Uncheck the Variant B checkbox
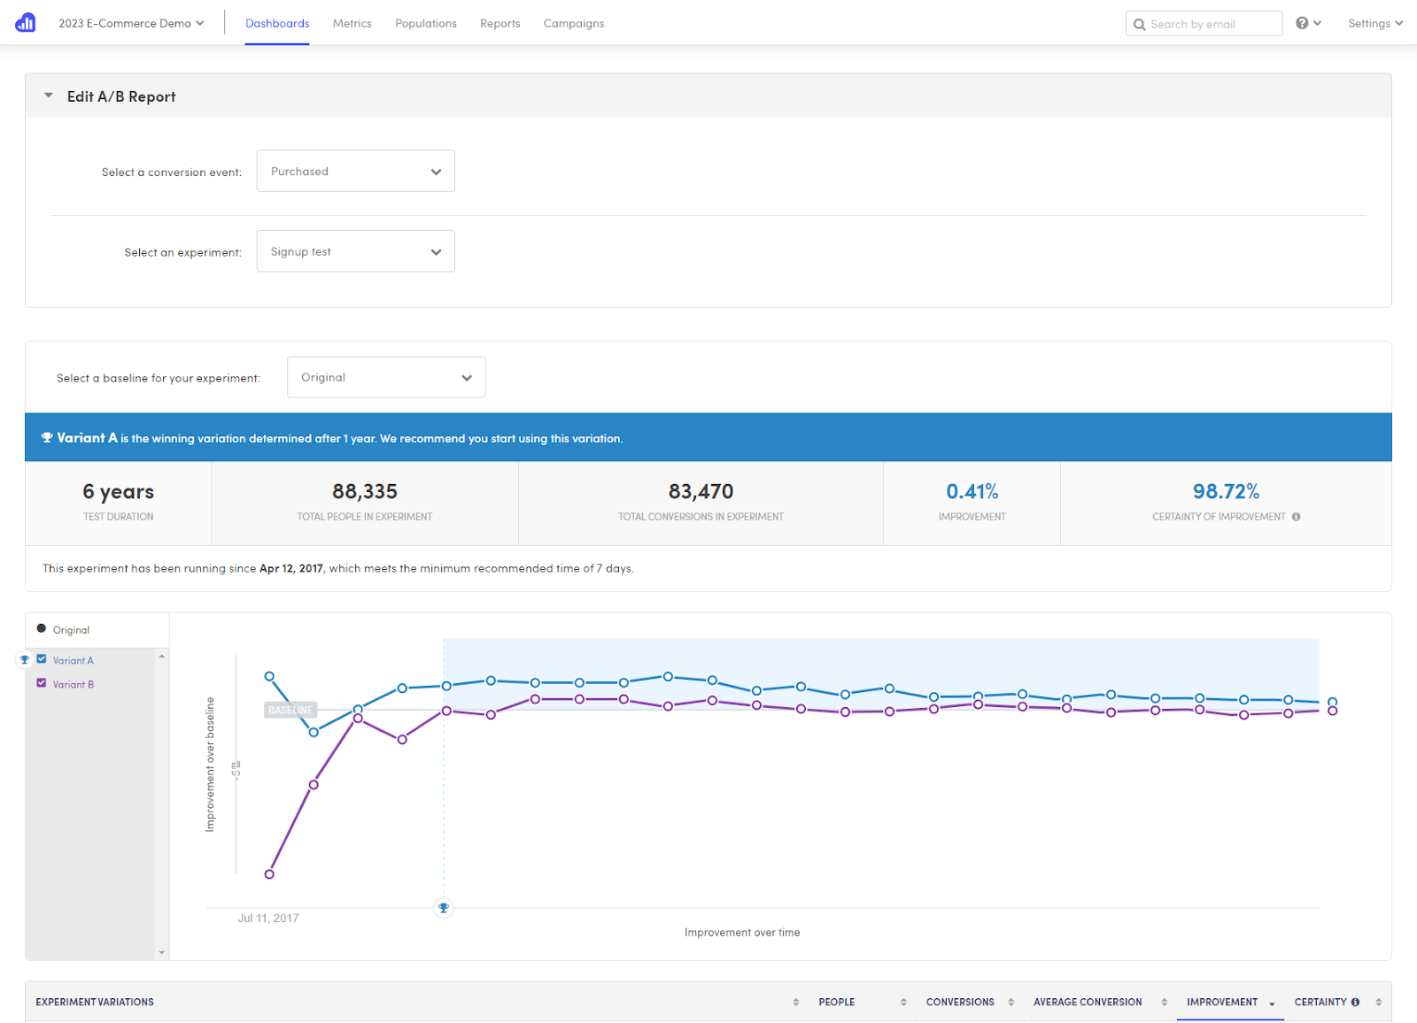Image resolution: width=1417 pixels, height=1023 pixels. [x=41, y=682]
